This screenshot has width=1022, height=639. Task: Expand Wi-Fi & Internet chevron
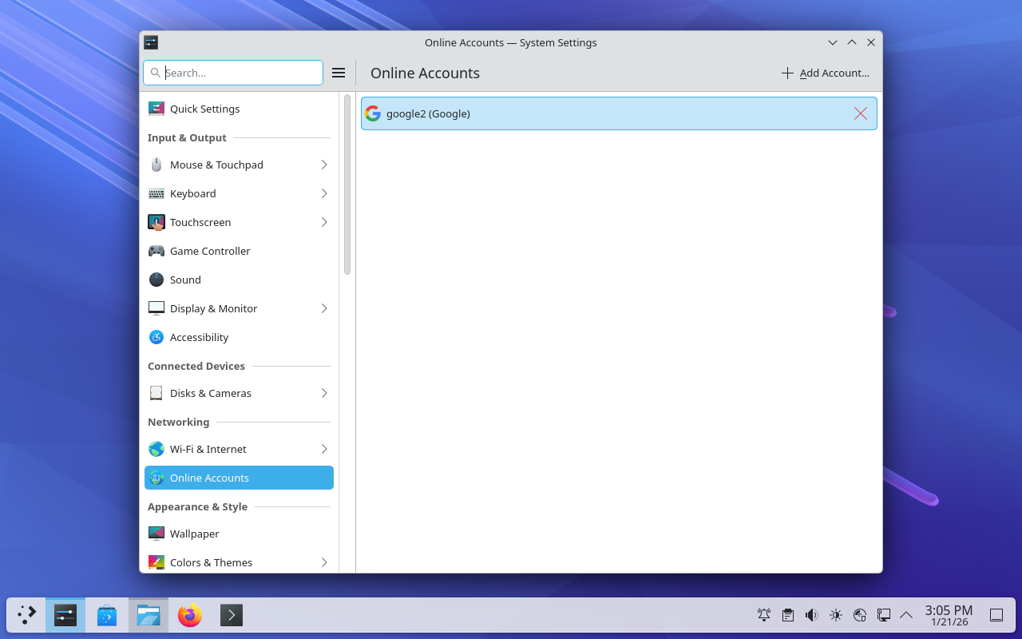(324, 449)
